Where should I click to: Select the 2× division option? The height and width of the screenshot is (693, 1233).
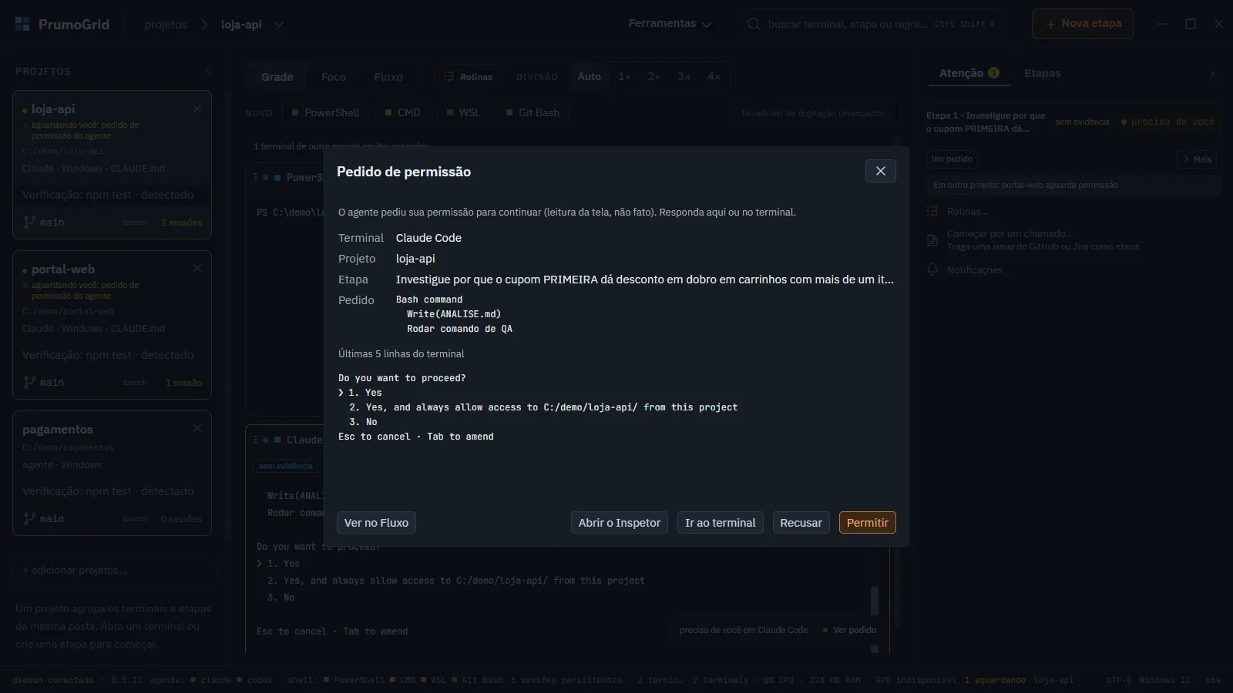pyautogui.click(x=653, y=76)
